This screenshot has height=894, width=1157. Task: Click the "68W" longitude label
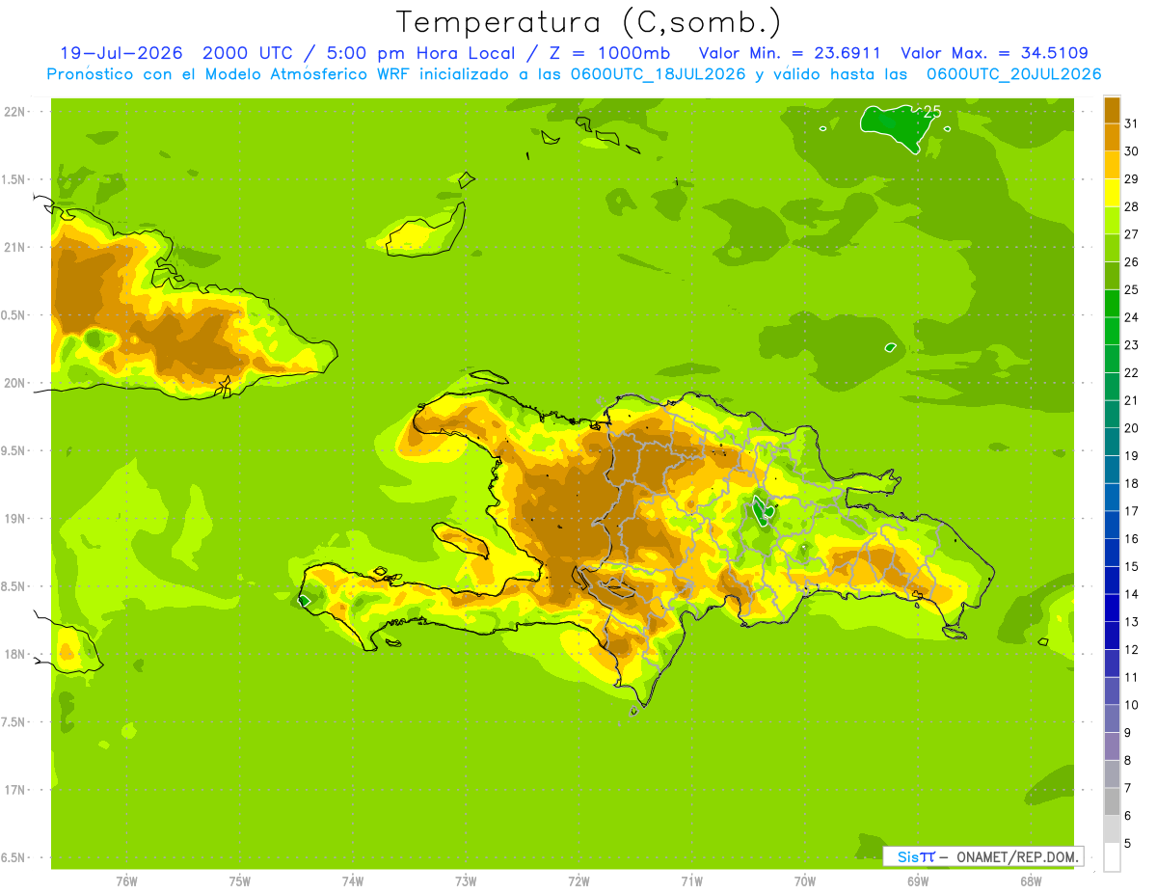(1031, 880)
